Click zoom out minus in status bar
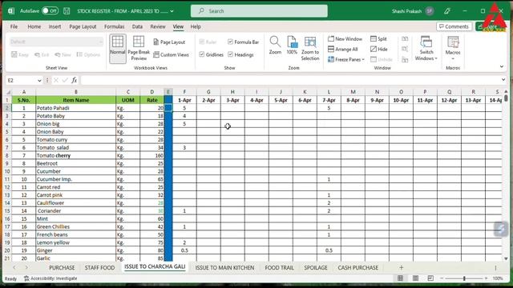Screen dimensions: 513x288 click(x=442, y=278)
